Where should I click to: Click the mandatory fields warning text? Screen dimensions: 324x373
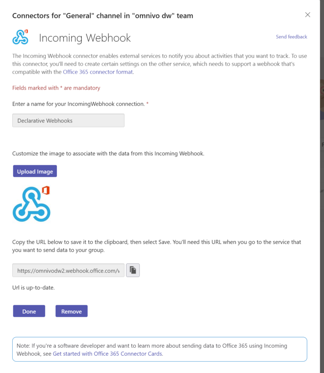click(x=56, y=88)
